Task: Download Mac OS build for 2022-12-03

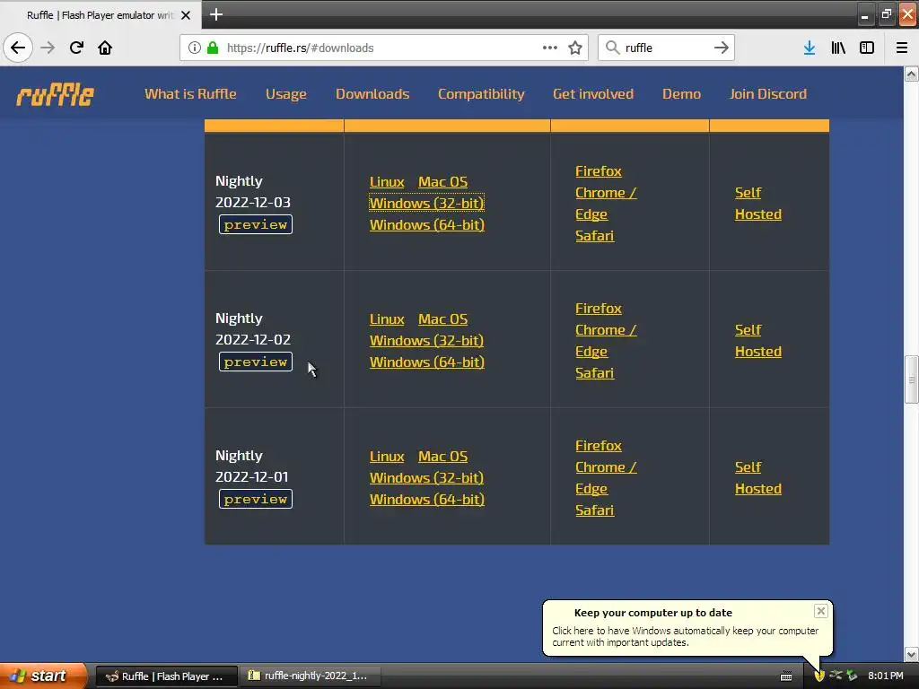Action: click(442, 181)
